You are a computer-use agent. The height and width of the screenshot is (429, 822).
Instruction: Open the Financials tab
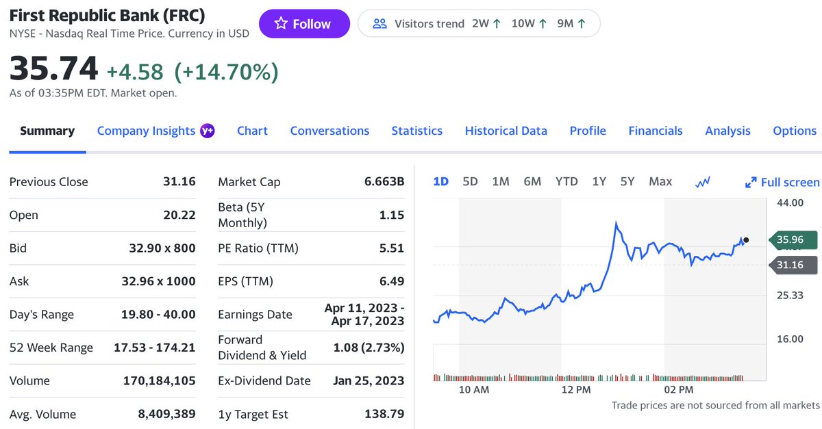pyautogui.click(x=656, y=131)
